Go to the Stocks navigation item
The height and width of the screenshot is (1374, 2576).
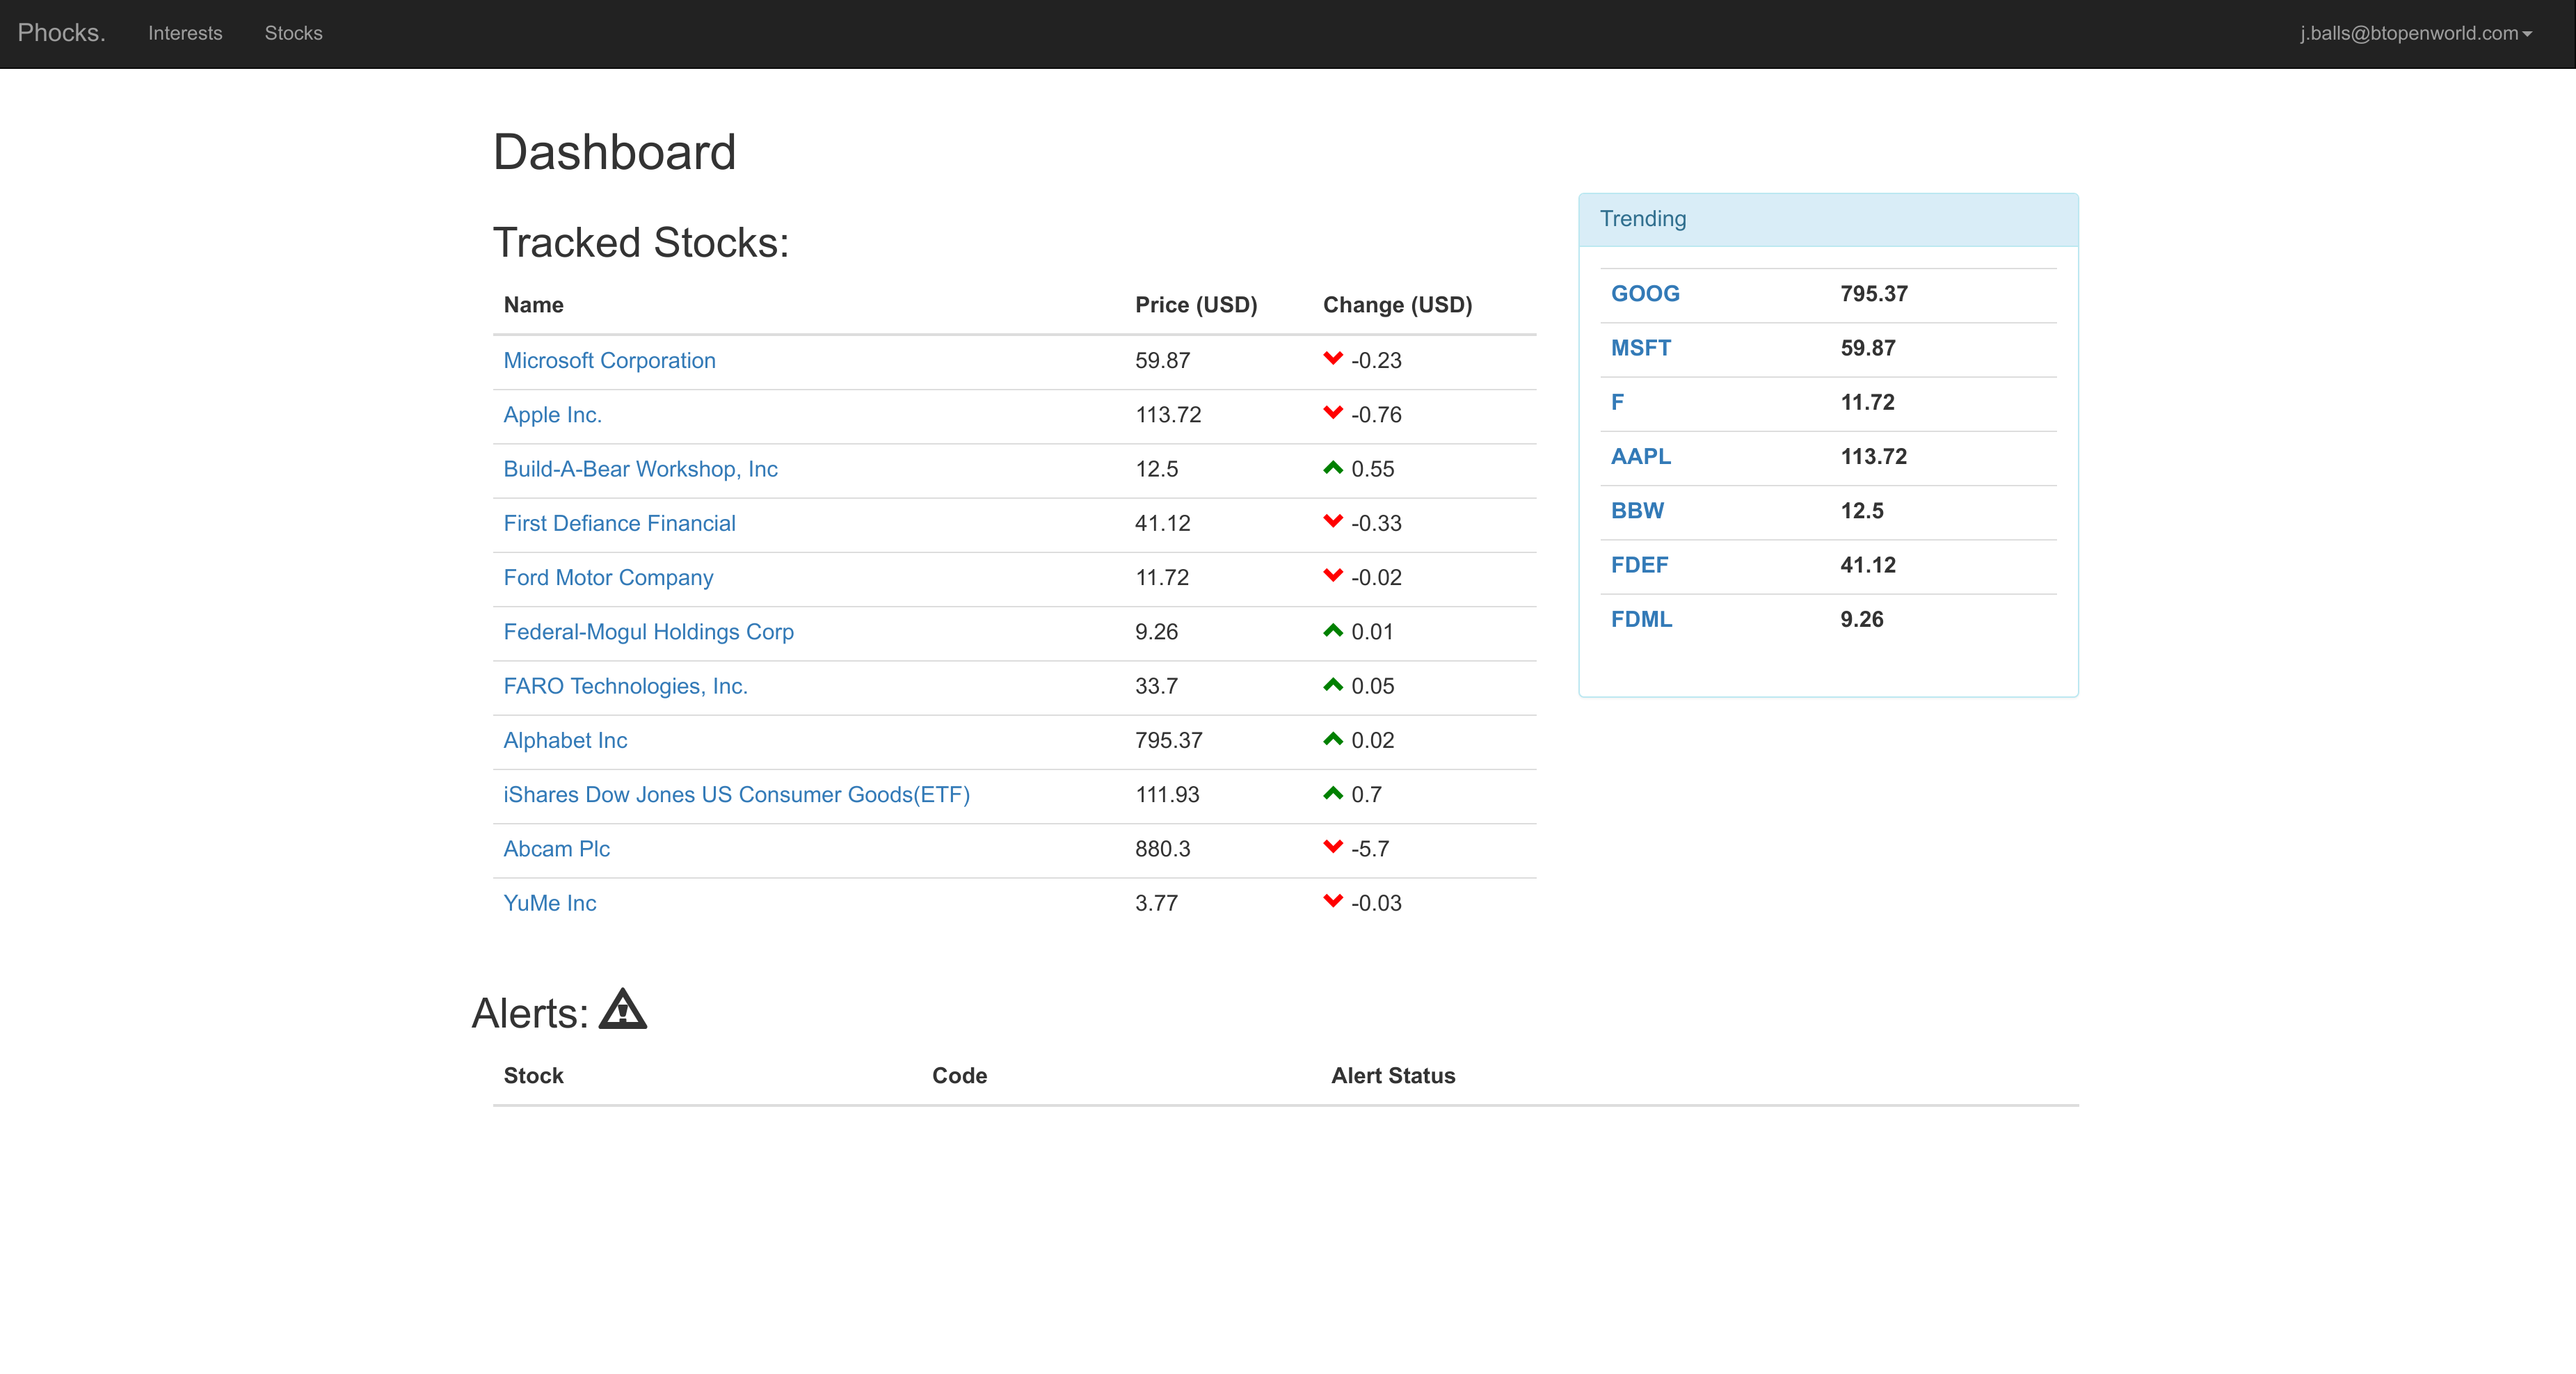[x=293, y=33]
